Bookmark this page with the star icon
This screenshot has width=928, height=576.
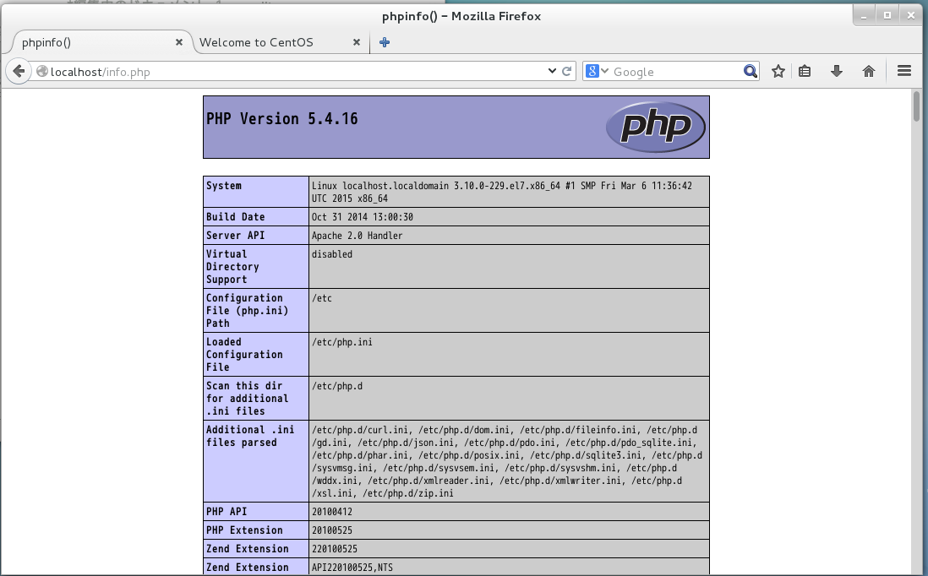[778, 71]
